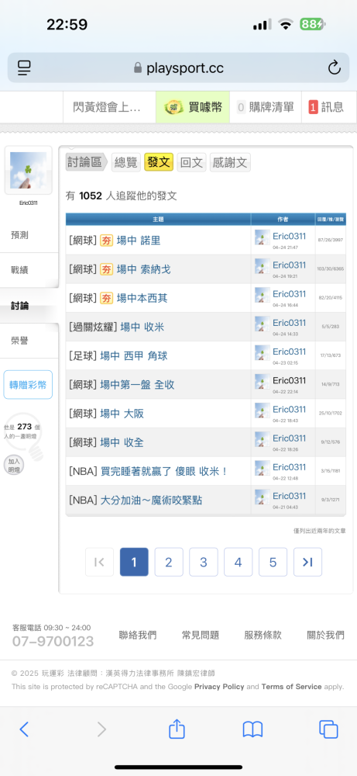
Task: Tap the Safari reload icon
Action: pos(335,68)
